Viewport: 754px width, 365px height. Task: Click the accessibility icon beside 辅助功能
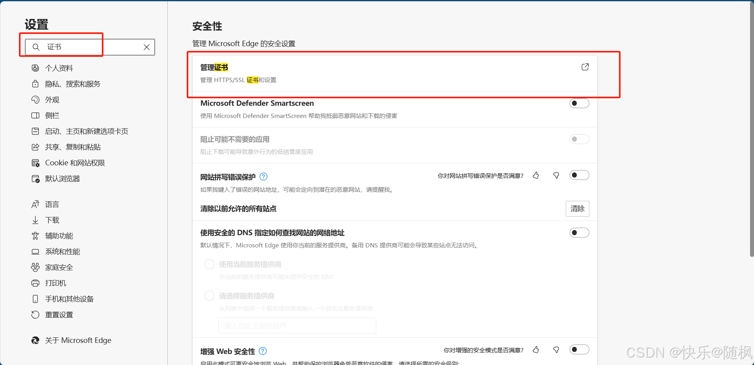tap(35, 236)
